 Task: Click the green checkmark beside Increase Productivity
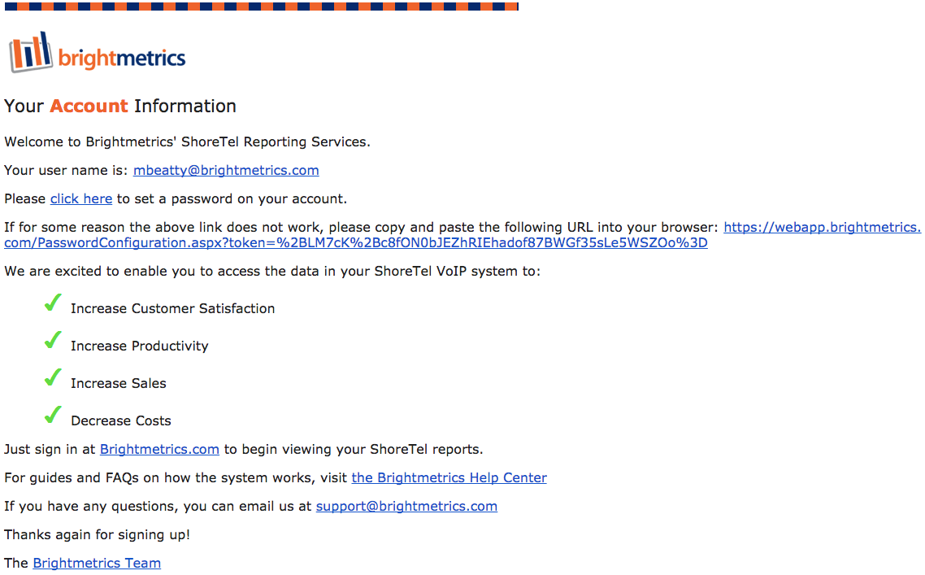point(53,341)
